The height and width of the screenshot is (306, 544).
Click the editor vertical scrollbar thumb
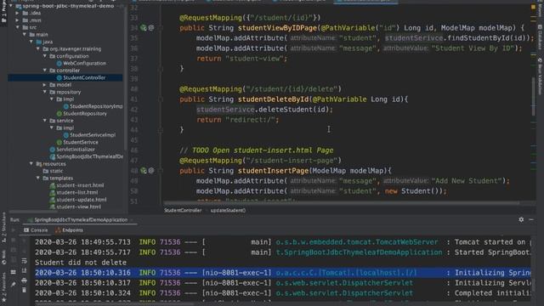[533, 96]
